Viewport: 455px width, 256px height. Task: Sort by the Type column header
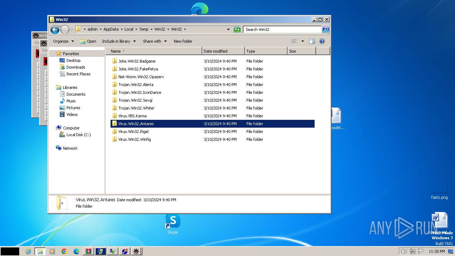click(x=266, y=51)
